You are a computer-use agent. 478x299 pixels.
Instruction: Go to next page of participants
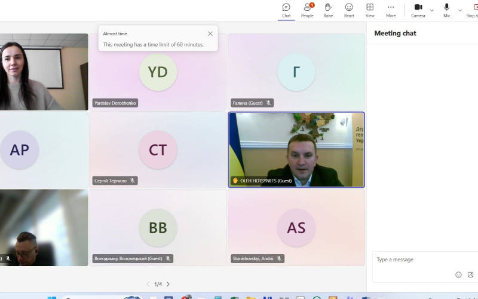(x=168, y=284)
